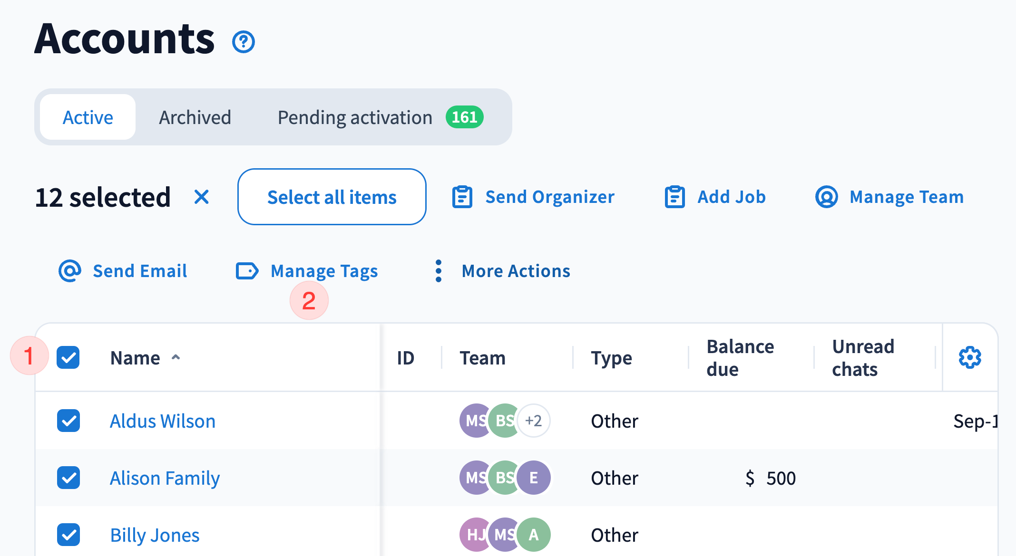Uncheck the Aldus Wilson row checkbox
The width and height of the screenshot is (1016, 556).
coord(68,421)
